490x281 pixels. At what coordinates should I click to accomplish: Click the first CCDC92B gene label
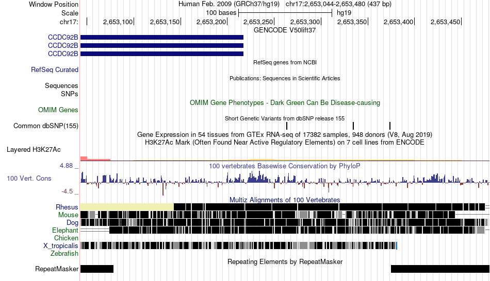coord(63,37)
